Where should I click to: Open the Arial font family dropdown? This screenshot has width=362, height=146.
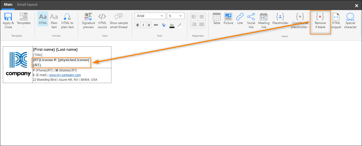150,16
